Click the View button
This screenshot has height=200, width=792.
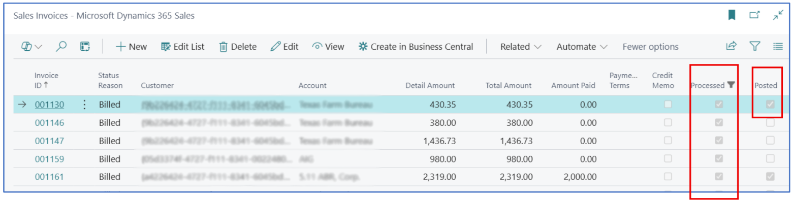tap(328, 47)
